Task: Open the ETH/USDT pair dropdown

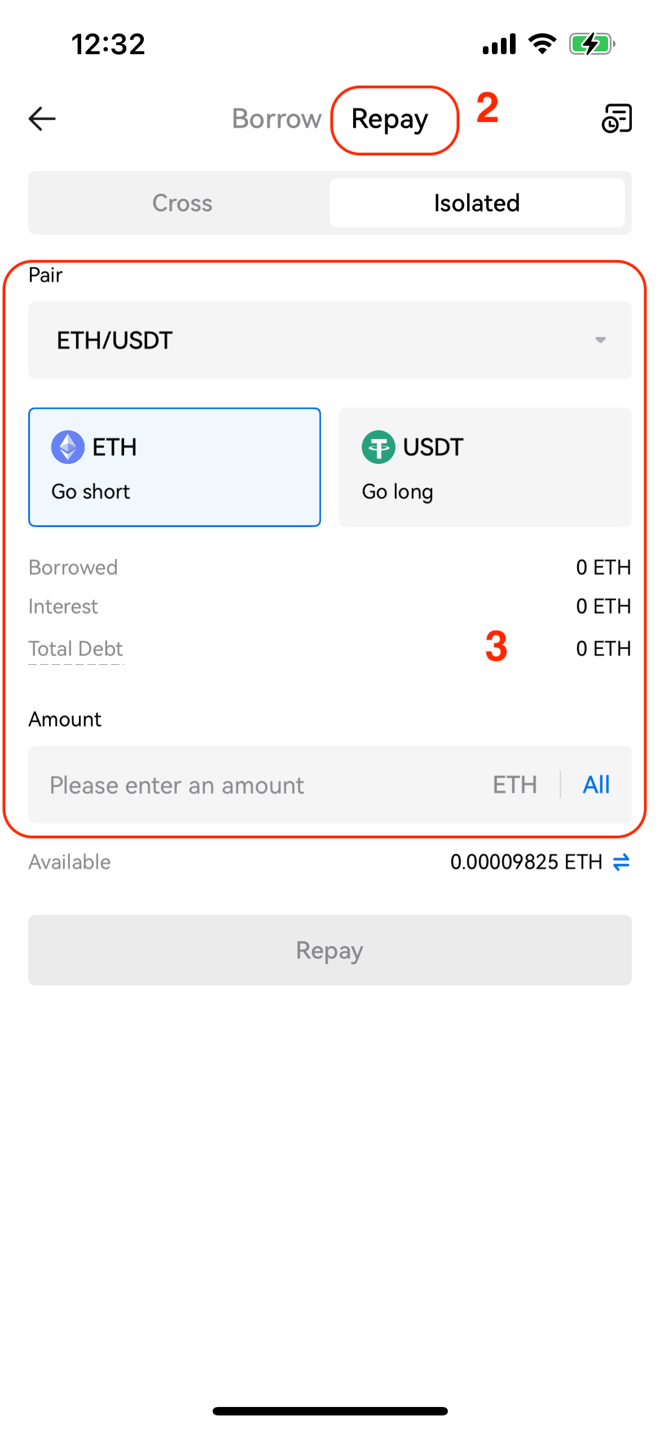Action: pyautogui.click(x=329, y=340)
